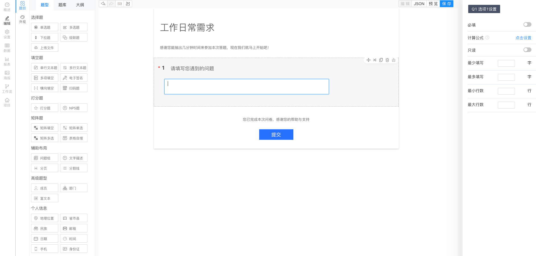Click the import icon in the top toolbar
The width and height of the screenshot is (536, 256).
click(128, 4)
